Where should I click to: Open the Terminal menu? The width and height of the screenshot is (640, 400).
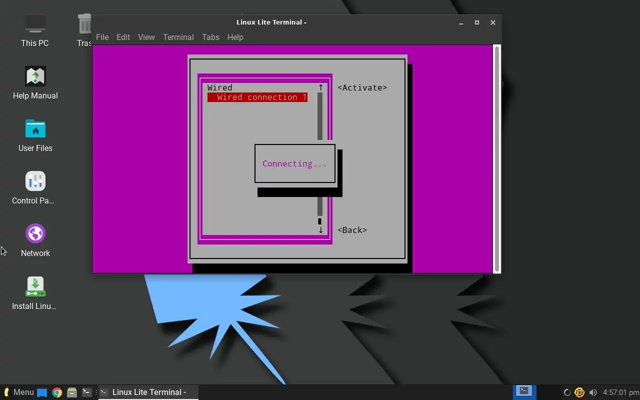(x=178, y=37)
